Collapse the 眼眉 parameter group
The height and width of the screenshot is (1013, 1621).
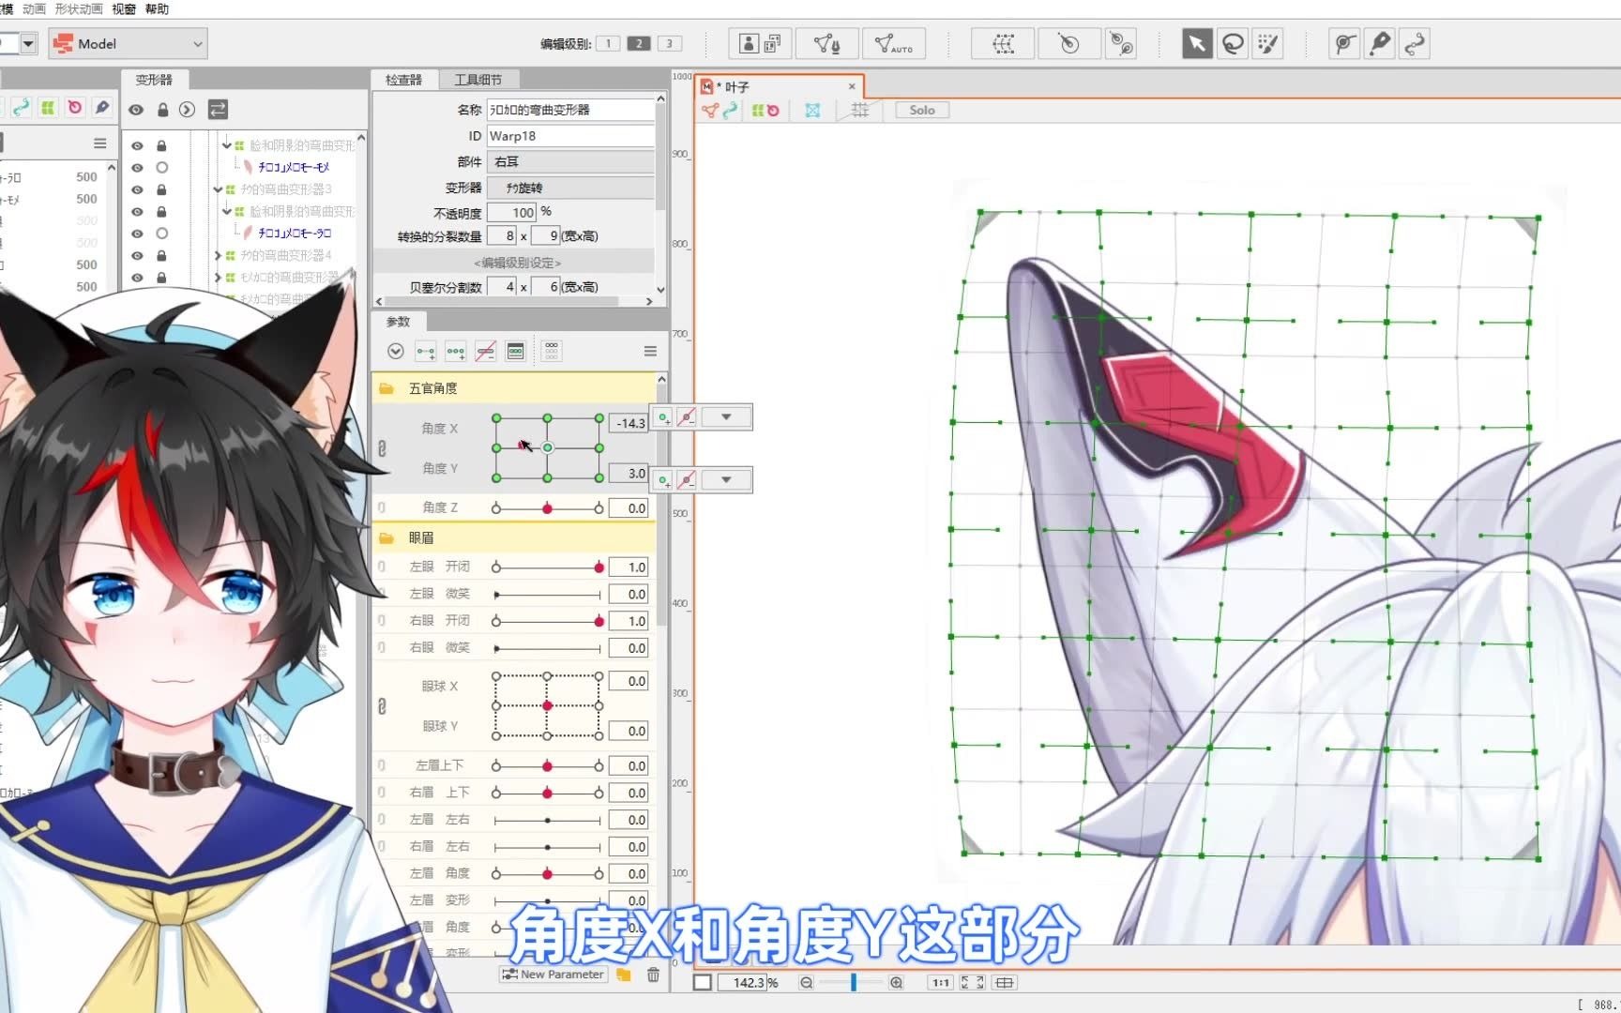click(386, 538)
